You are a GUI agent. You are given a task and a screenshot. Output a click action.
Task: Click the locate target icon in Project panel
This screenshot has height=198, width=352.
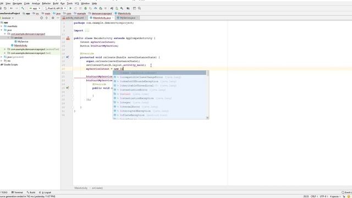[x=42, y=18]
